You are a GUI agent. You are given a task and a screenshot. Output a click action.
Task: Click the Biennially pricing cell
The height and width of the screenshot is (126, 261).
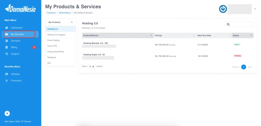[165, 56]
